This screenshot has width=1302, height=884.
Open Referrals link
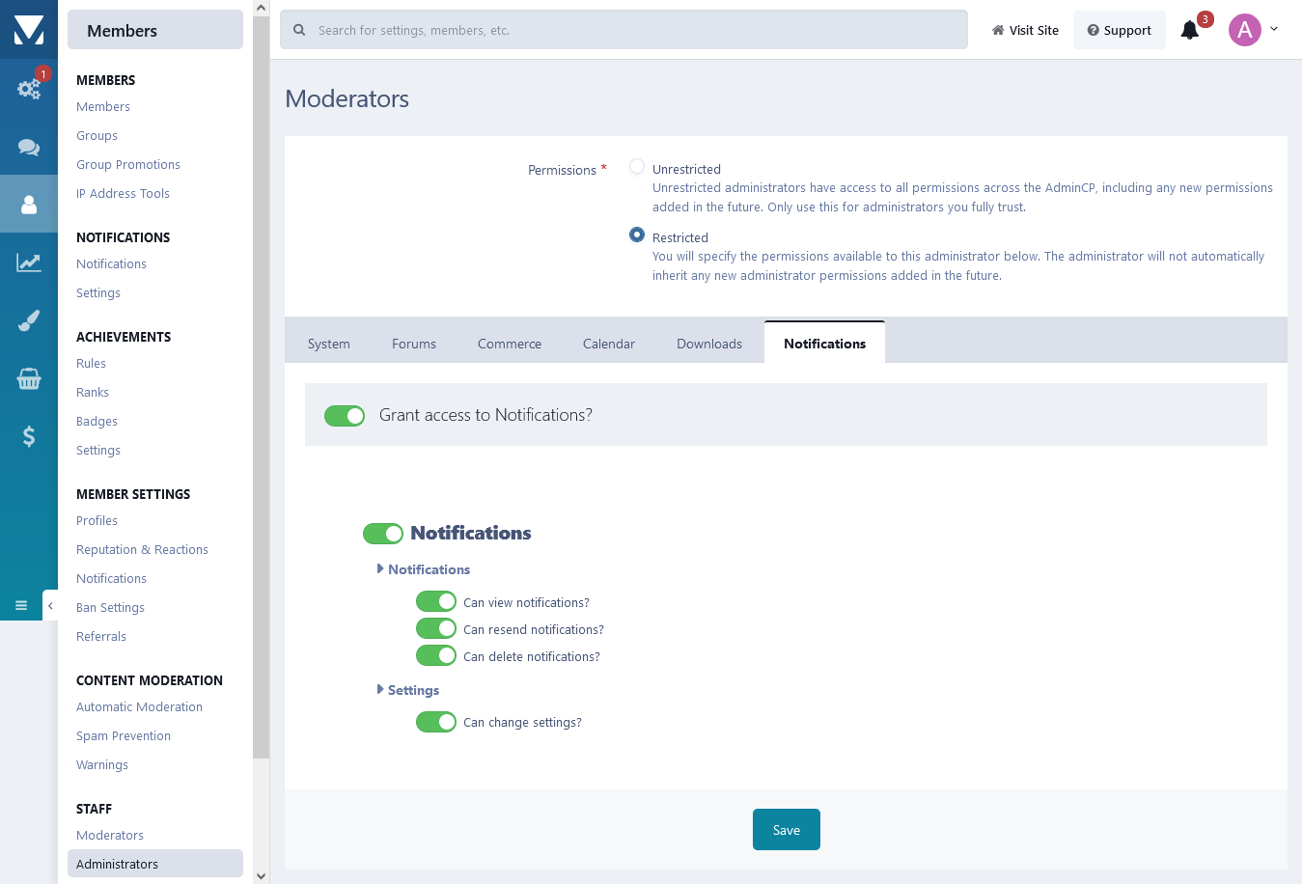[x=101, y=636]
